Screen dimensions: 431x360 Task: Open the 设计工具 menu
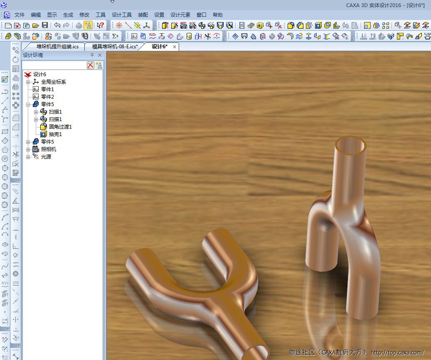point(122,15)
